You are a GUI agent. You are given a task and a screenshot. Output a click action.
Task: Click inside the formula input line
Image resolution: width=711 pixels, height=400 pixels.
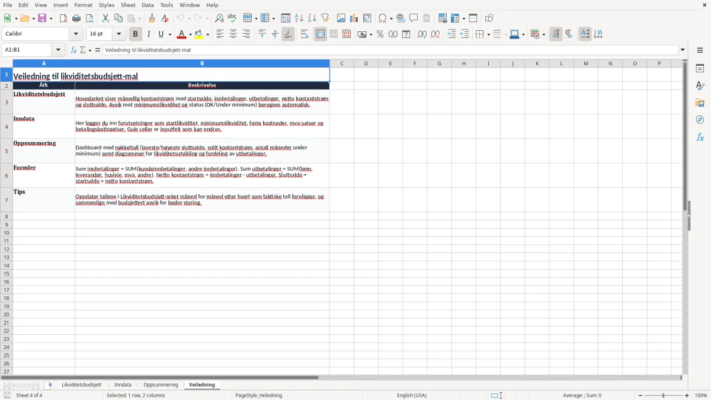[390, 50]
